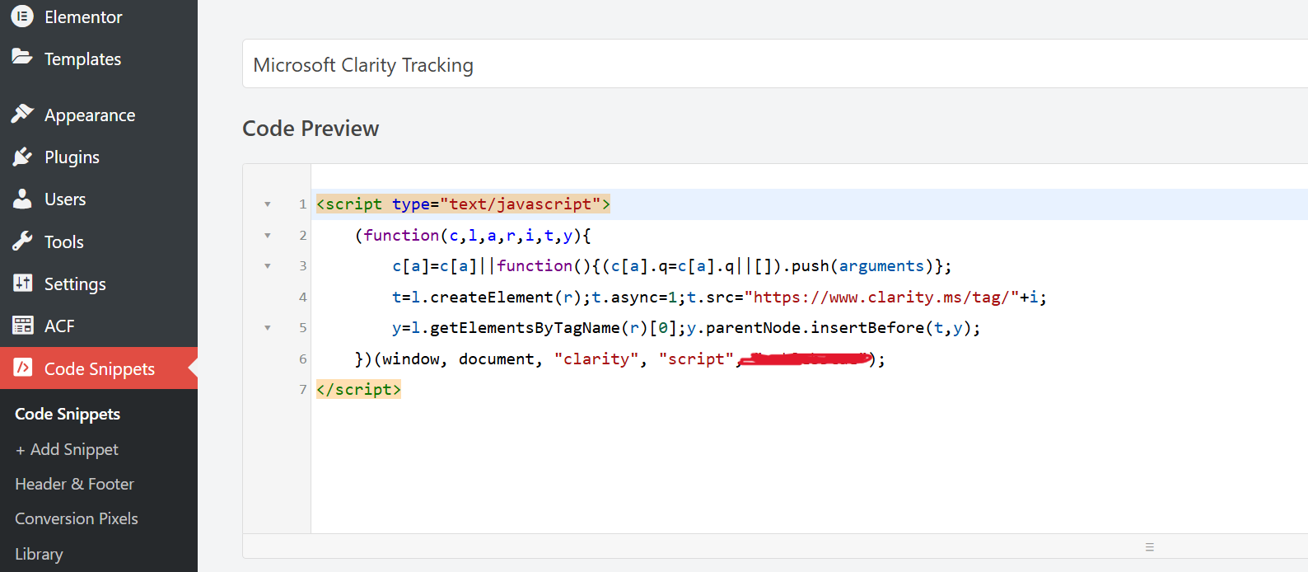Click the Templates folder icon
This screenshot has width=1308, height=572.
click(22, 57)
